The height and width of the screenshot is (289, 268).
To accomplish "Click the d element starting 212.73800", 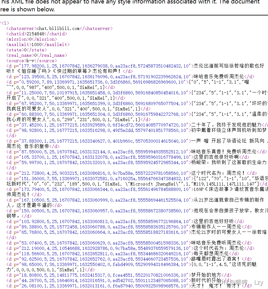I will click(x=132, y=173).
